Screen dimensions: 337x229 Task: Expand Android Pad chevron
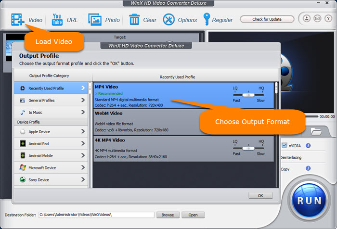[x=83, y=143]
